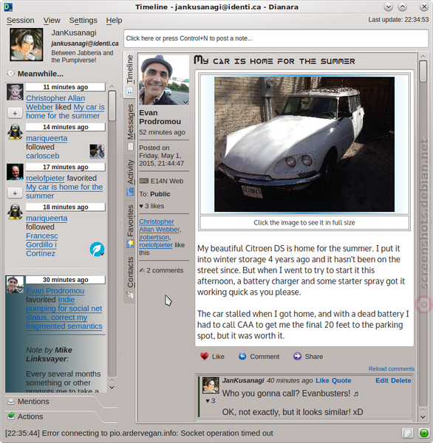Click the Citroen car image to enlarge

pos(304,144)
